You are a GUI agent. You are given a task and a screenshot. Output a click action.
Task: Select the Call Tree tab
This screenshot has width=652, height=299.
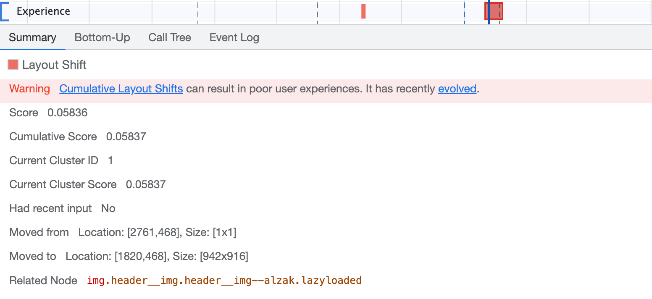(x=170, y=38)
